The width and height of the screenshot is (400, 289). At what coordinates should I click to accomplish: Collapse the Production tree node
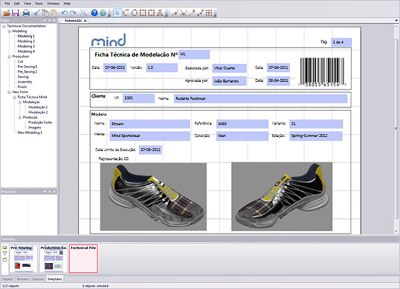pyautogui.click(x=9, y=57)
